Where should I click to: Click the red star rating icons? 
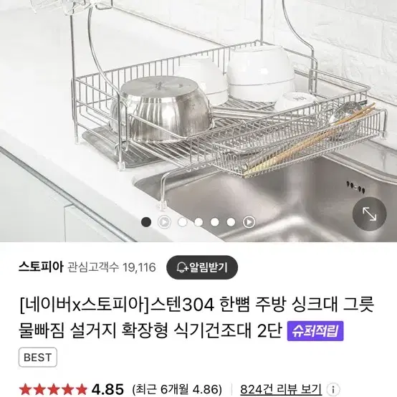(x=53, y=389)
